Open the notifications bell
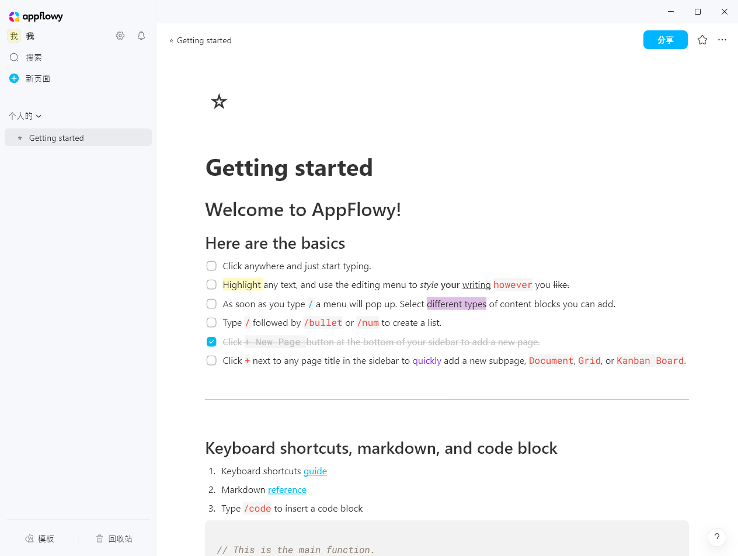 141,36
